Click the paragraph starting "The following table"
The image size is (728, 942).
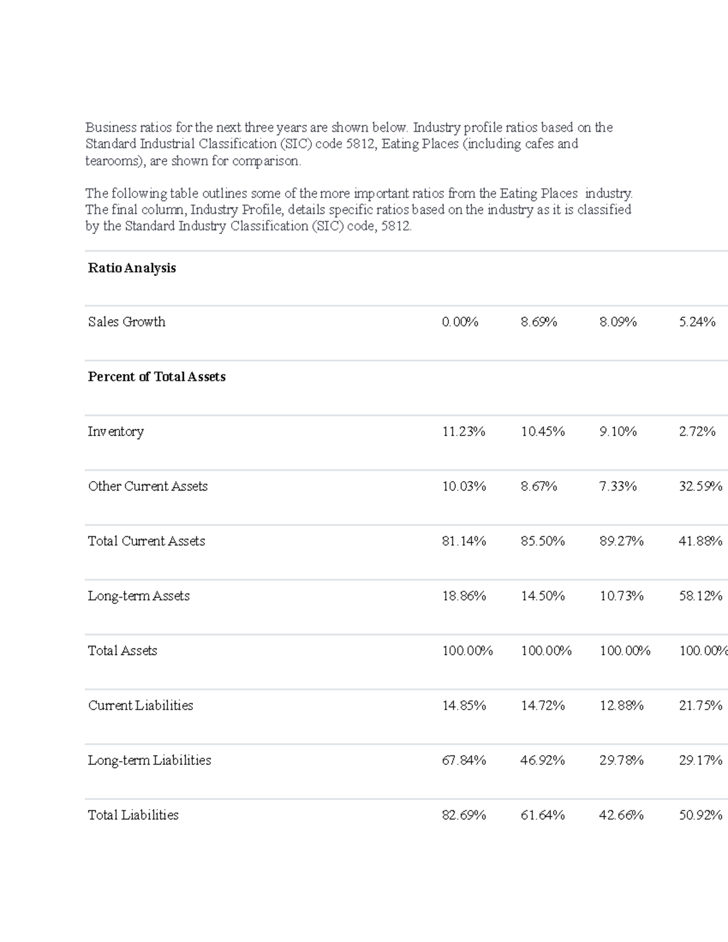358,210
